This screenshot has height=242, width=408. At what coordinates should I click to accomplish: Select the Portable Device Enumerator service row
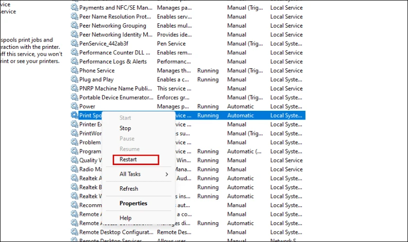coord(115,97)
